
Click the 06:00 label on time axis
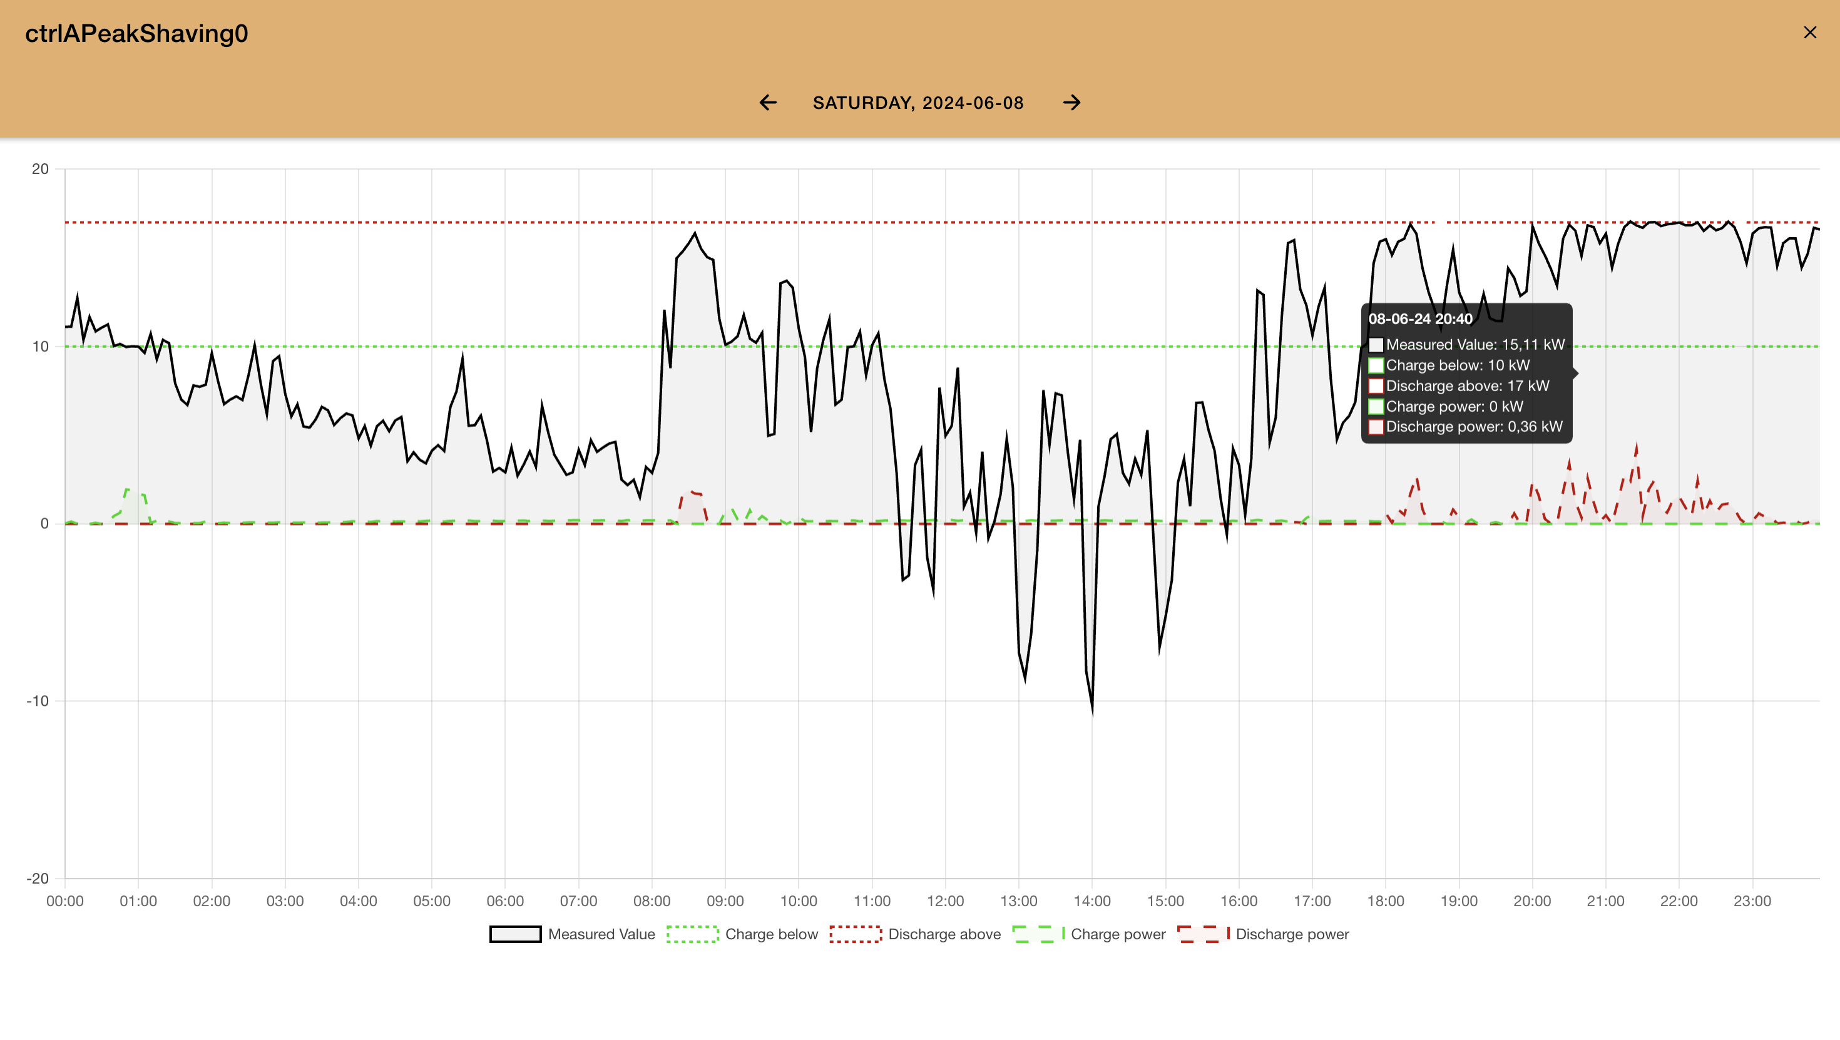(505, 902)
